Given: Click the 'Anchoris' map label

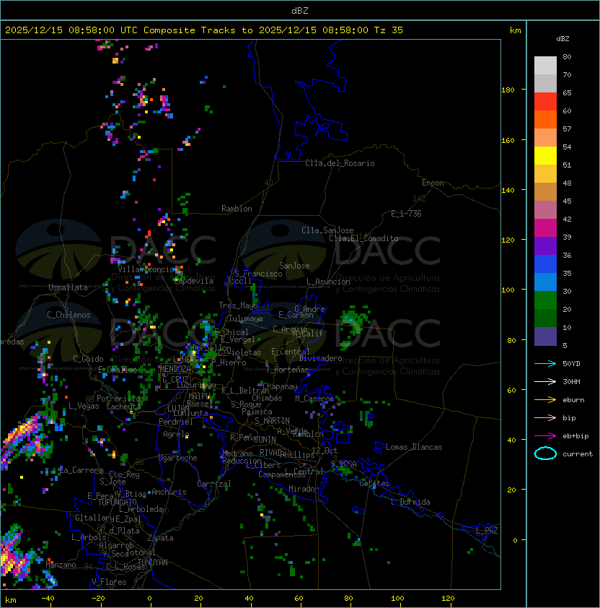Looking at the screenshot, I should tap(169, 492).
